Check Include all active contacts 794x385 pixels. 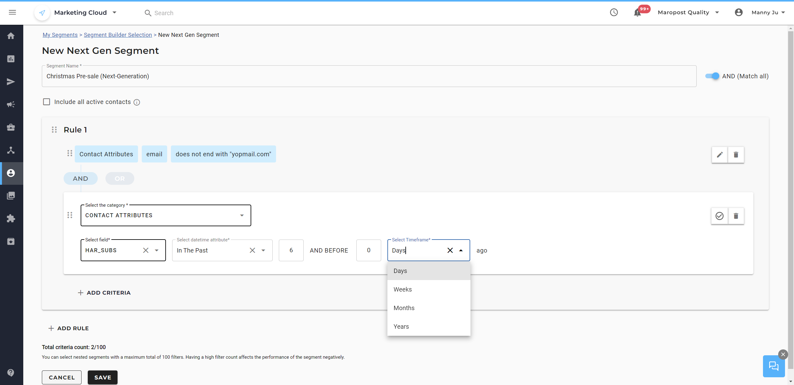[x=47, y=102]
